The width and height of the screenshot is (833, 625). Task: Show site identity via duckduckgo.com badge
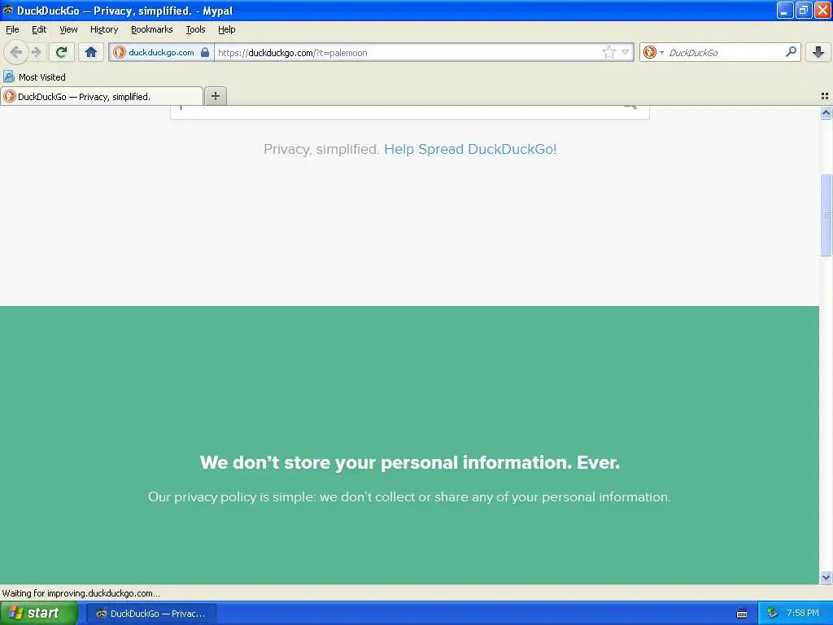pos(161,52)
